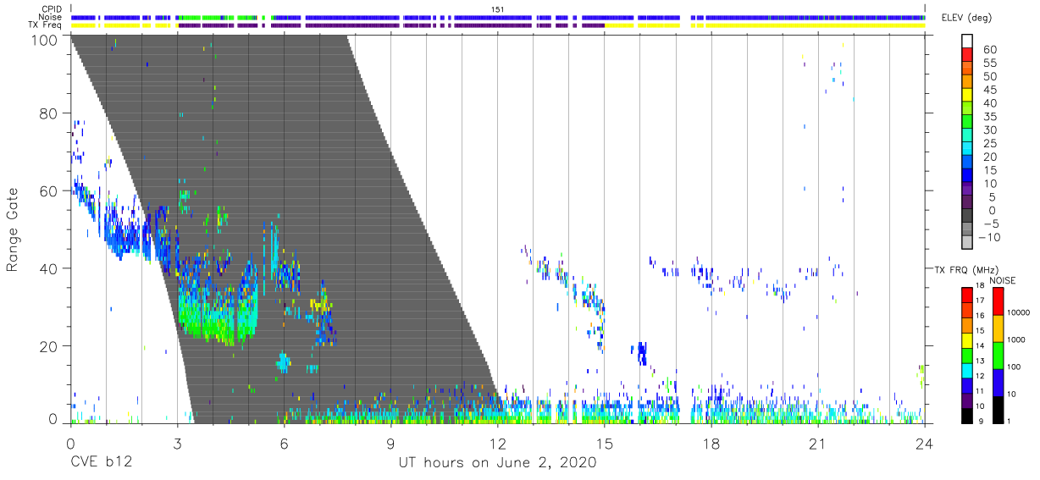The height and width of the screenshot is (480, 1040).
Task: Click the '3' UT hour tick label
Action: pos(177,443)
